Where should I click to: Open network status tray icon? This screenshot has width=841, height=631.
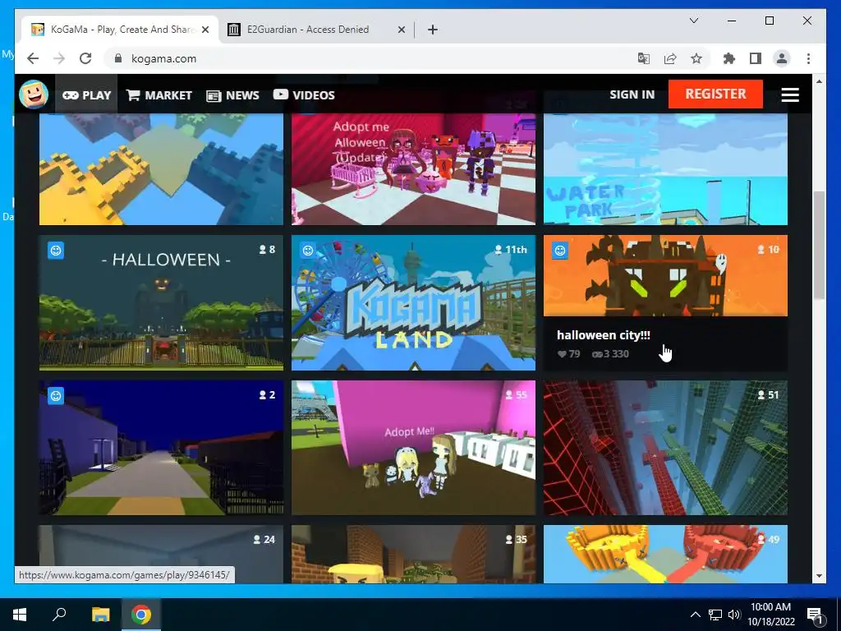coord(715,615)
